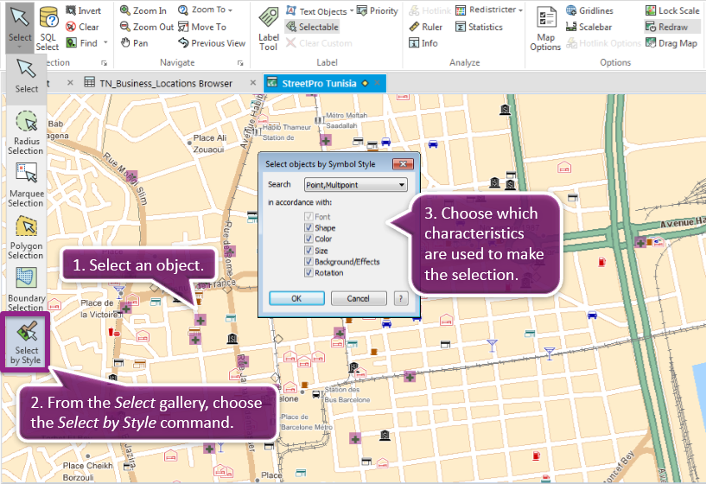Select the Ruler tool
The width and height of the screenshot is (706, 484).
click(x=426, y=27)
